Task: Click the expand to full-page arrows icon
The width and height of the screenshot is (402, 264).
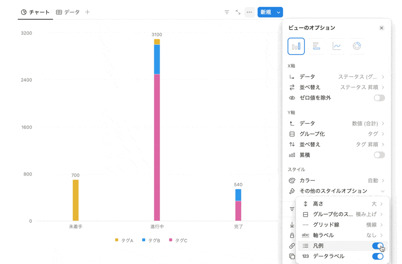Action: tap(238, 12)
